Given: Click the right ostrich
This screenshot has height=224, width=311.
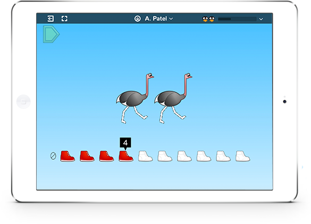Looking at the screenshot, I should point(173,98).
